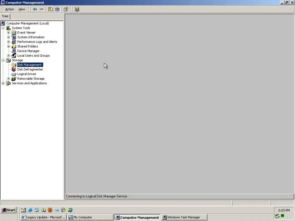Click the Shared Folders icon
Viewport: 295px width, 221px height.
tap(14, 46)
